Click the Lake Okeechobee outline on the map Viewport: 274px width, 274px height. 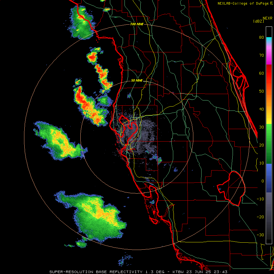(231, 188)
